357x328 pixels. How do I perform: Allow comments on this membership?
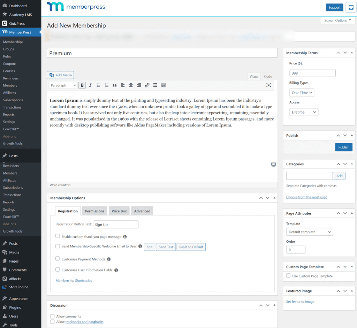pyautogui.click(x=52, y=316)
